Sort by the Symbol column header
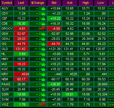This screenshot has width=114, height=108. pos(7,3)
